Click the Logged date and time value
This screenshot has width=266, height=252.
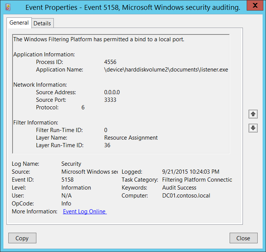pos(190,172)
